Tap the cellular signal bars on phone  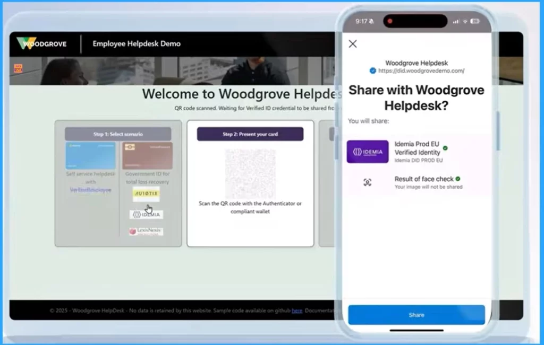point(456,21)
